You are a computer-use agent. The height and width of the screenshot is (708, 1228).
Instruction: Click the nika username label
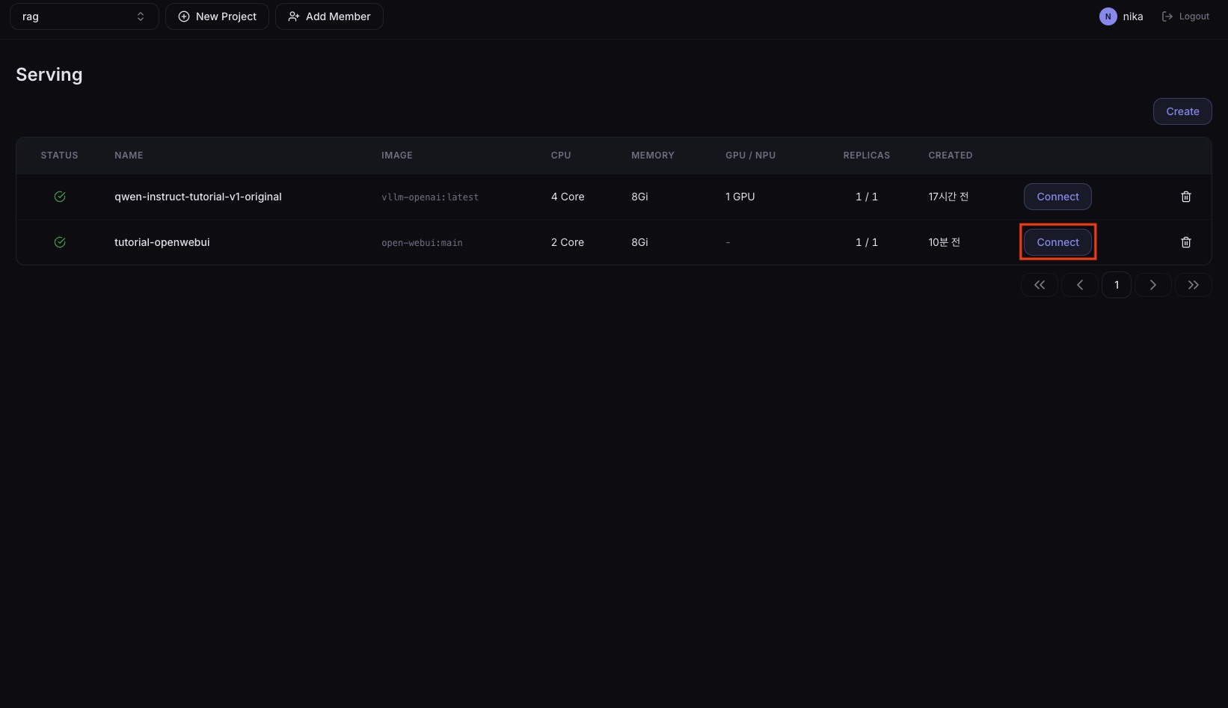coord(1132,16)
